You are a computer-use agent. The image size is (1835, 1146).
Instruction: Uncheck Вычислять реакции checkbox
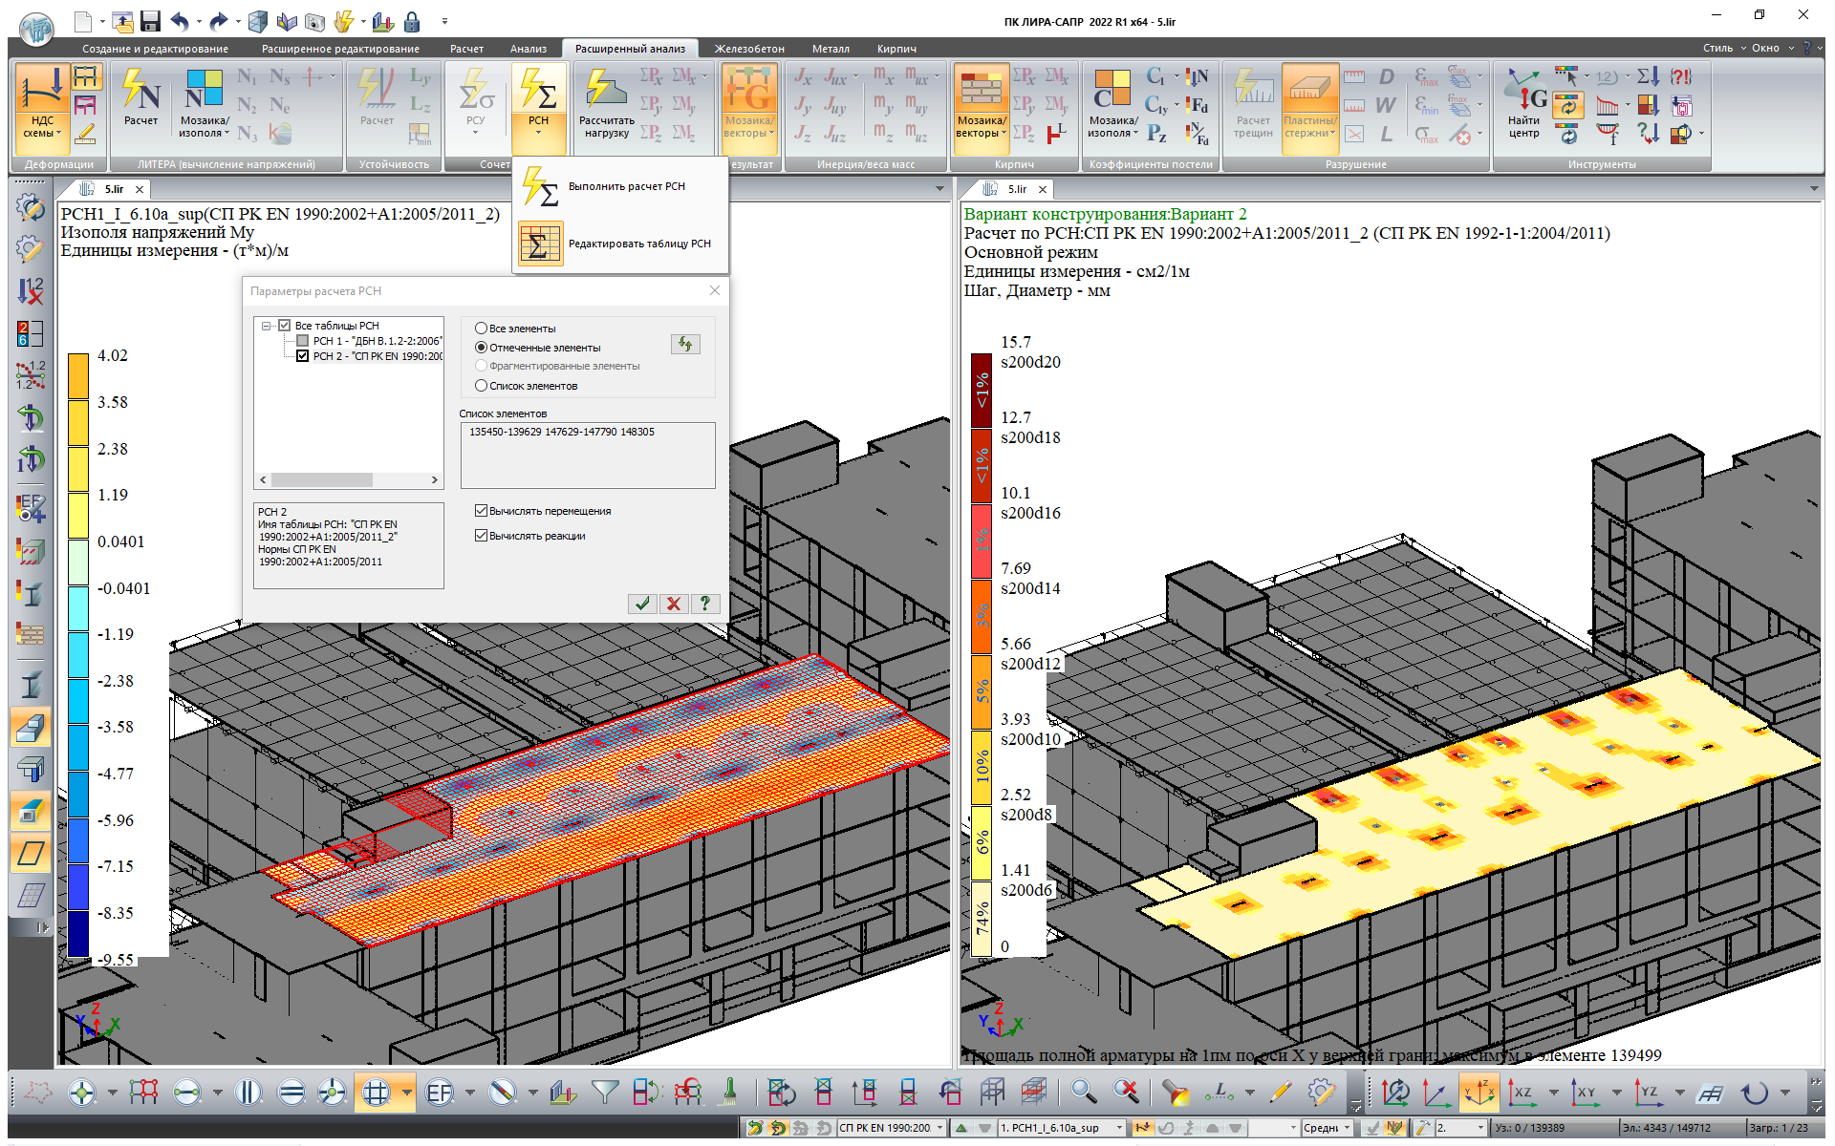coord(482,536)
